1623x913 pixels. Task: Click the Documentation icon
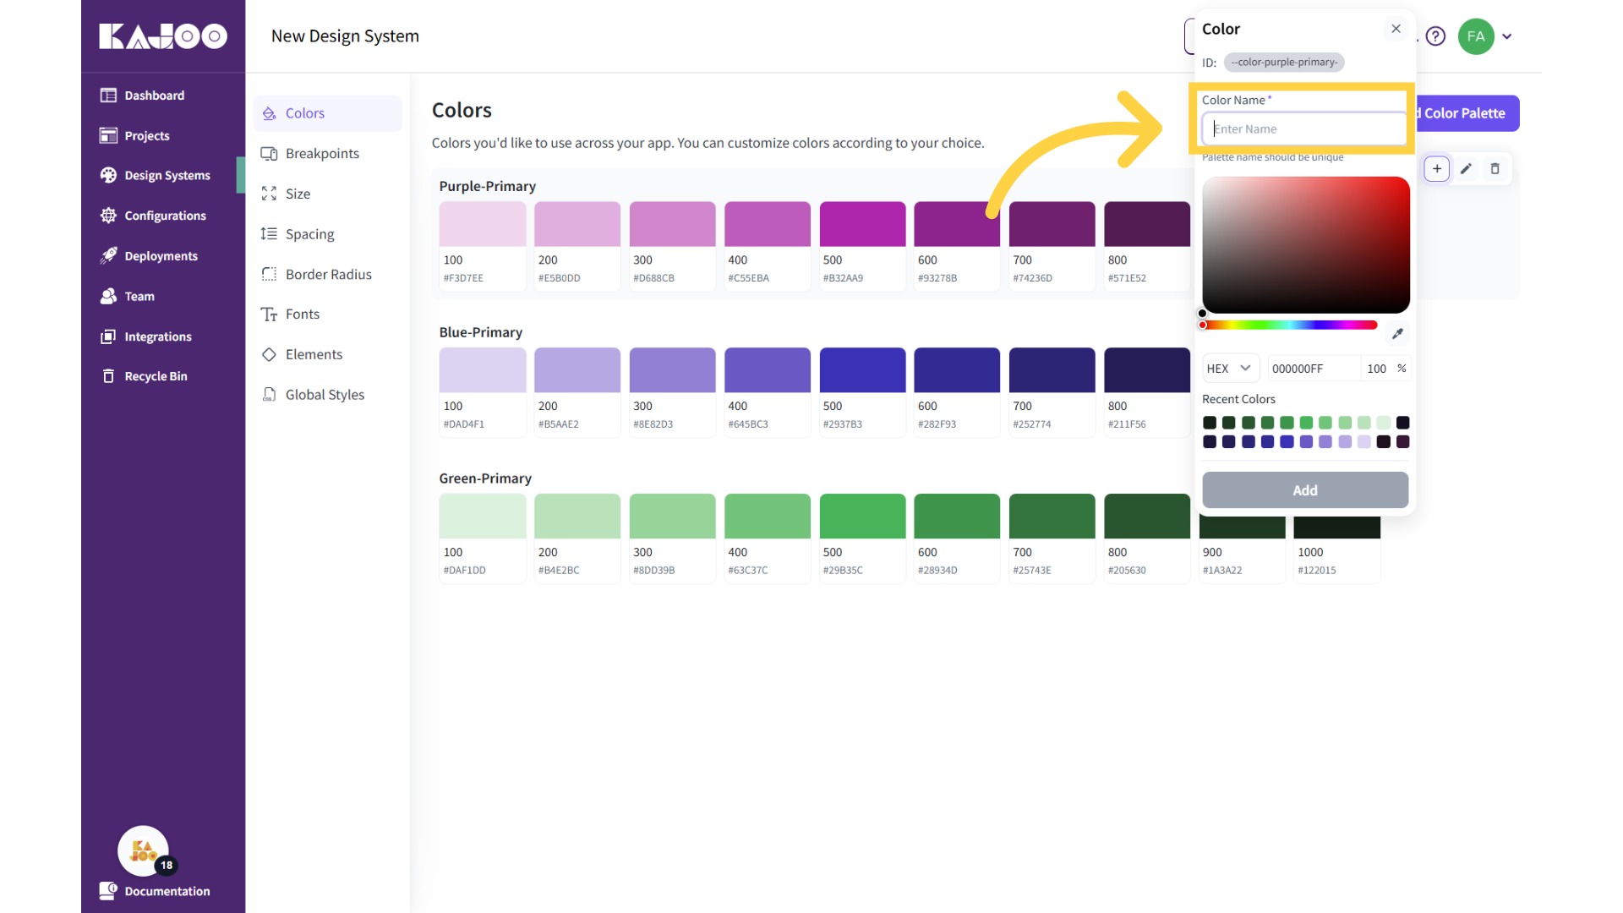click(x=108, y=890)
